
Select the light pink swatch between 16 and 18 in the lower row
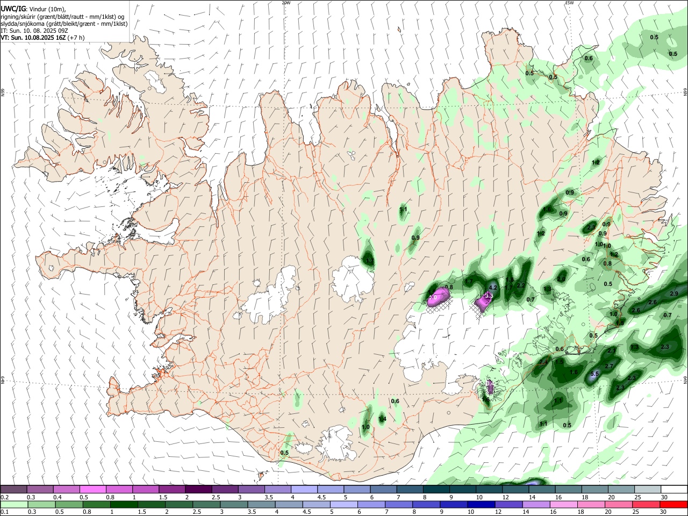(x=564, y=504)
